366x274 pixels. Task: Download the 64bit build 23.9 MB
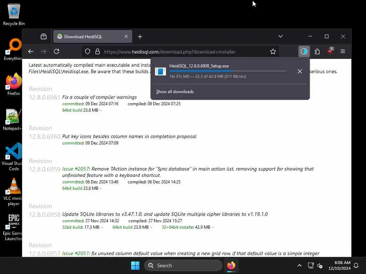(x=123, y=227)
